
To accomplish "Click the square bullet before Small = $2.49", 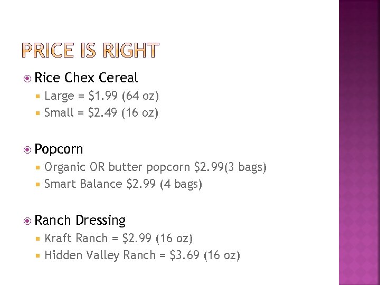I will 39,113.
